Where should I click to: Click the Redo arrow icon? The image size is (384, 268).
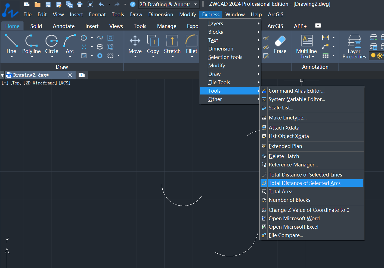tap(117, 4)
